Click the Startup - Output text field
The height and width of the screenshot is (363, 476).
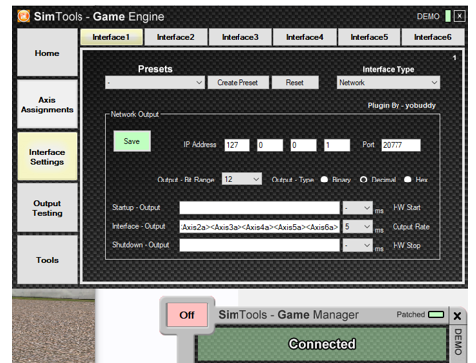pos(259,208)
